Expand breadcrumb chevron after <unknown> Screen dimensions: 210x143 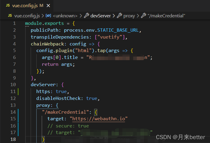(81, 16)
